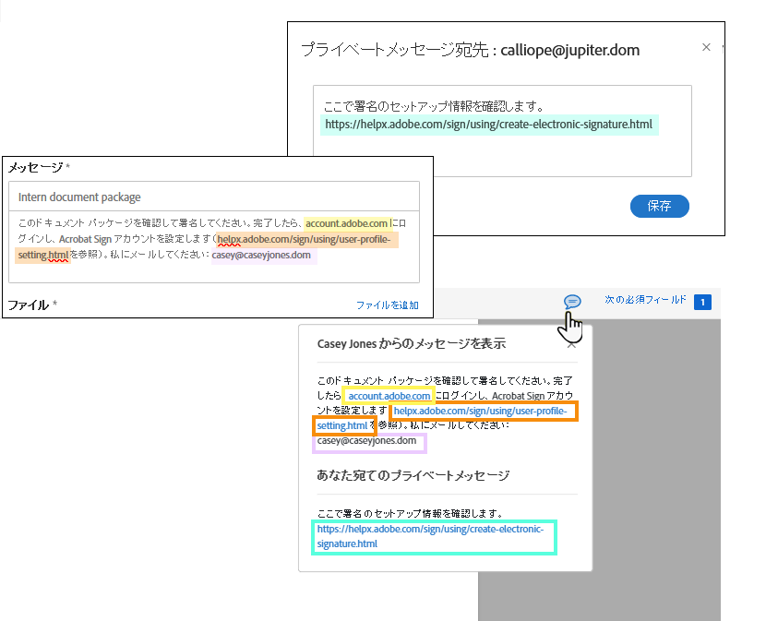Click the ファイル section label
This screenshot has height=621, width=766.
click(29, 305)
